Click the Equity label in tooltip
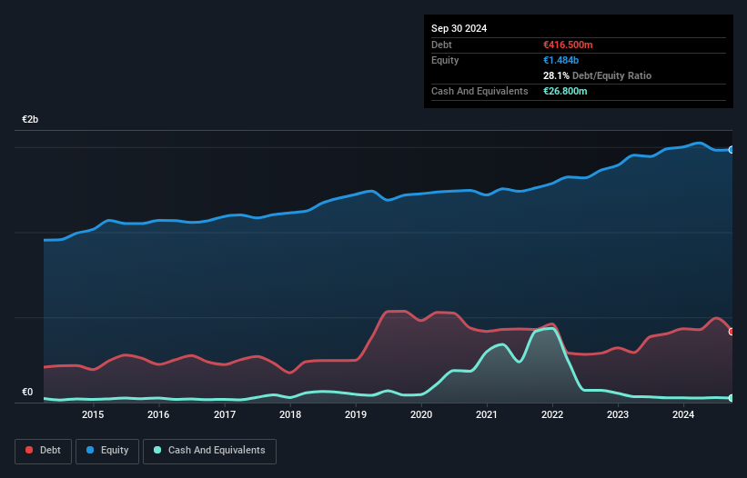Image resolution: width=747 pixels, height=478 pixels. point(445,60)
